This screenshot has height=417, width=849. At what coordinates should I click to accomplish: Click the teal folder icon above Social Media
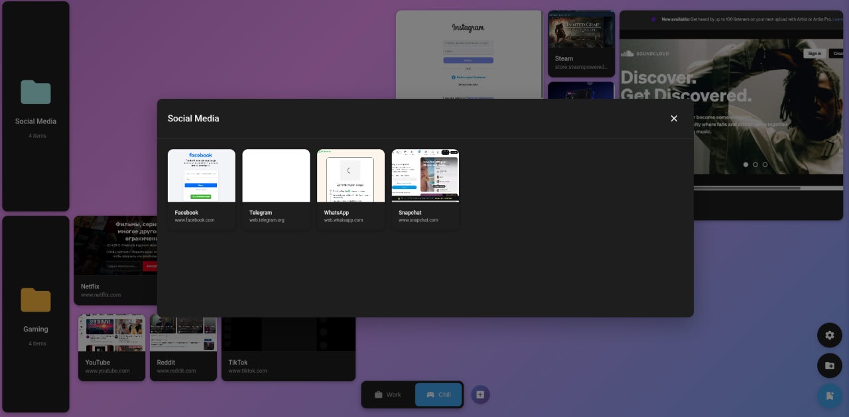36,93
